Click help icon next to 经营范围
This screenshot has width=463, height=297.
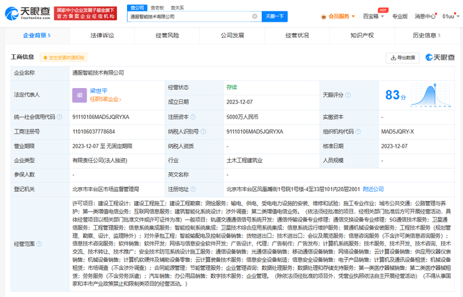pos(39,244)
